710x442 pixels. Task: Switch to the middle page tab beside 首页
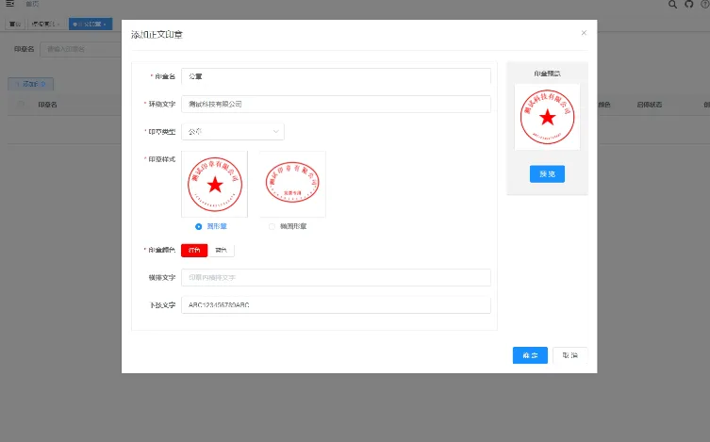tap(46, 24)
